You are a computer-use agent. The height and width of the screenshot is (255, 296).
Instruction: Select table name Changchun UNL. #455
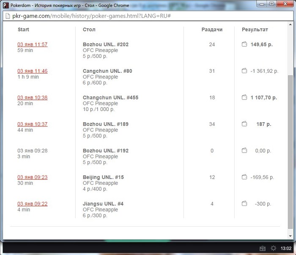tap(110, 97)
